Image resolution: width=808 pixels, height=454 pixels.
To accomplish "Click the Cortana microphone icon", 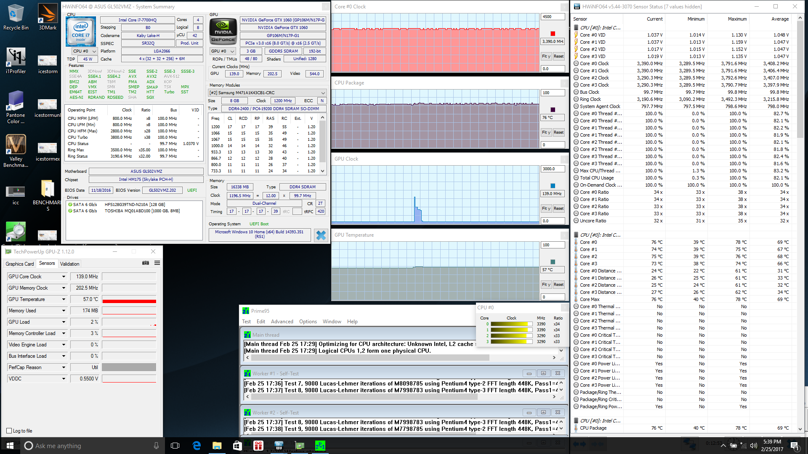I will [x=156, y=446].
